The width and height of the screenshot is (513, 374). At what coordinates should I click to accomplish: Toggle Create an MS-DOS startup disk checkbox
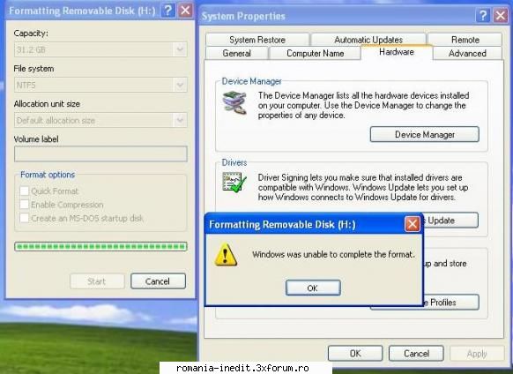point(24,218)
